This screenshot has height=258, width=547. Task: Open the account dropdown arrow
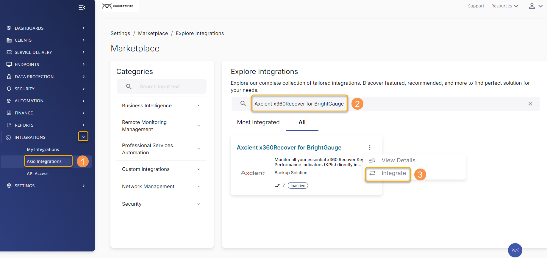pyautogui.click(x=540, y=6)
